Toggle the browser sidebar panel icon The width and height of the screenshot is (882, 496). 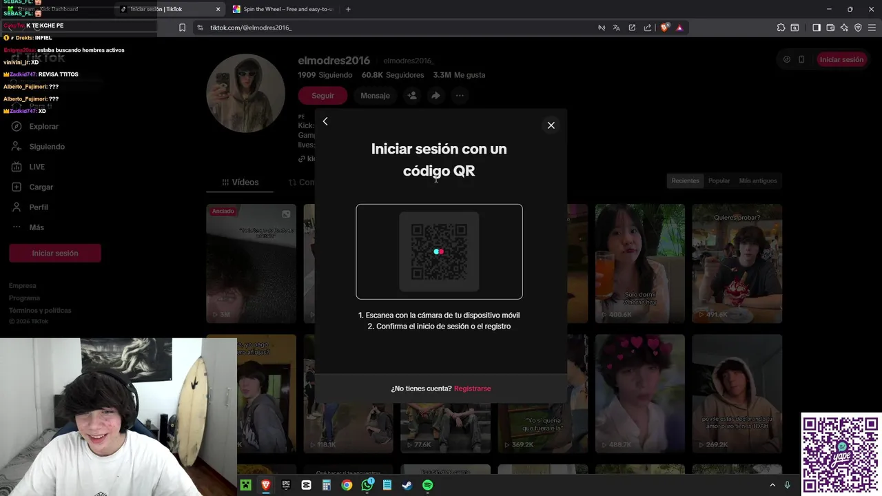817,28
